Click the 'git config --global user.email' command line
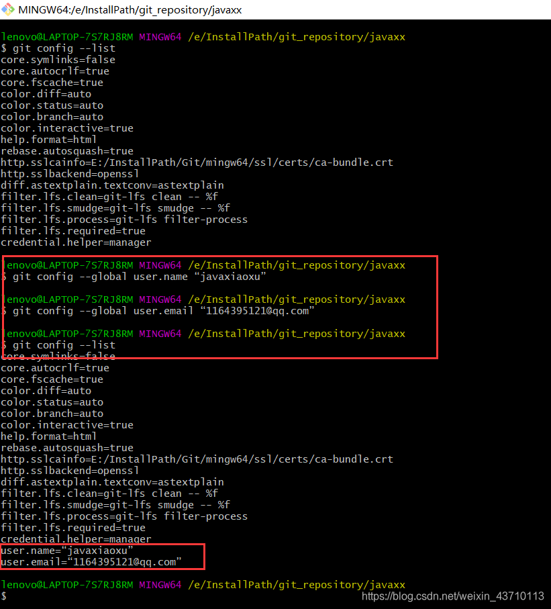Image resolution: width=551 pixels, height=609 pixels. tap(158, 311)
